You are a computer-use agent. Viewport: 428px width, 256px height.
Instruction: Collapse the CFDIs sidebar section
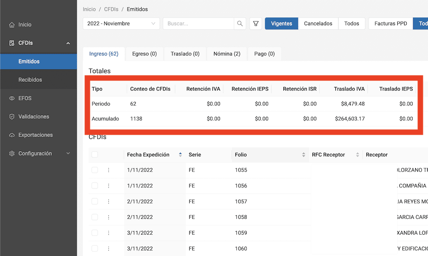point(68,43)
